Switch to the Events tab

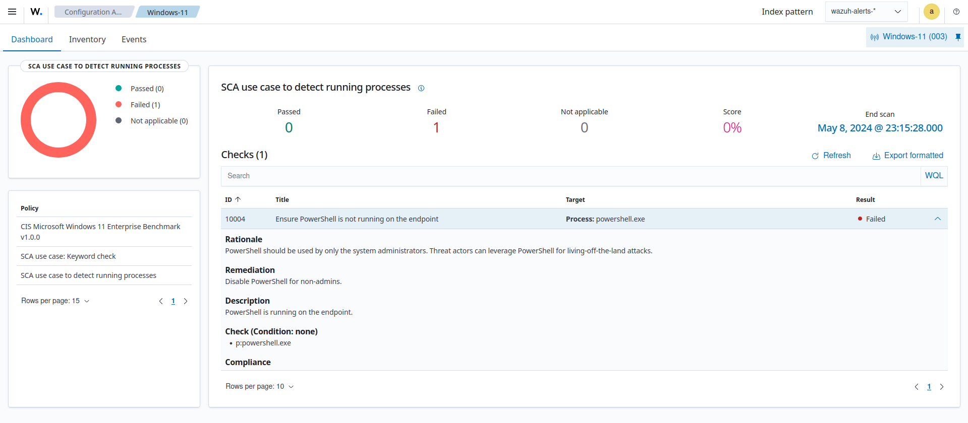click(134, 39)
